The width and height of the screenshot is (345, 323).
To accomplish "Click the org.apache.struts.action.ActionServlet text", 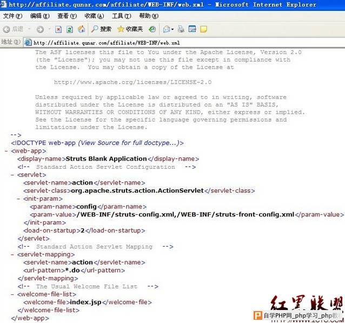I will 137,190.
